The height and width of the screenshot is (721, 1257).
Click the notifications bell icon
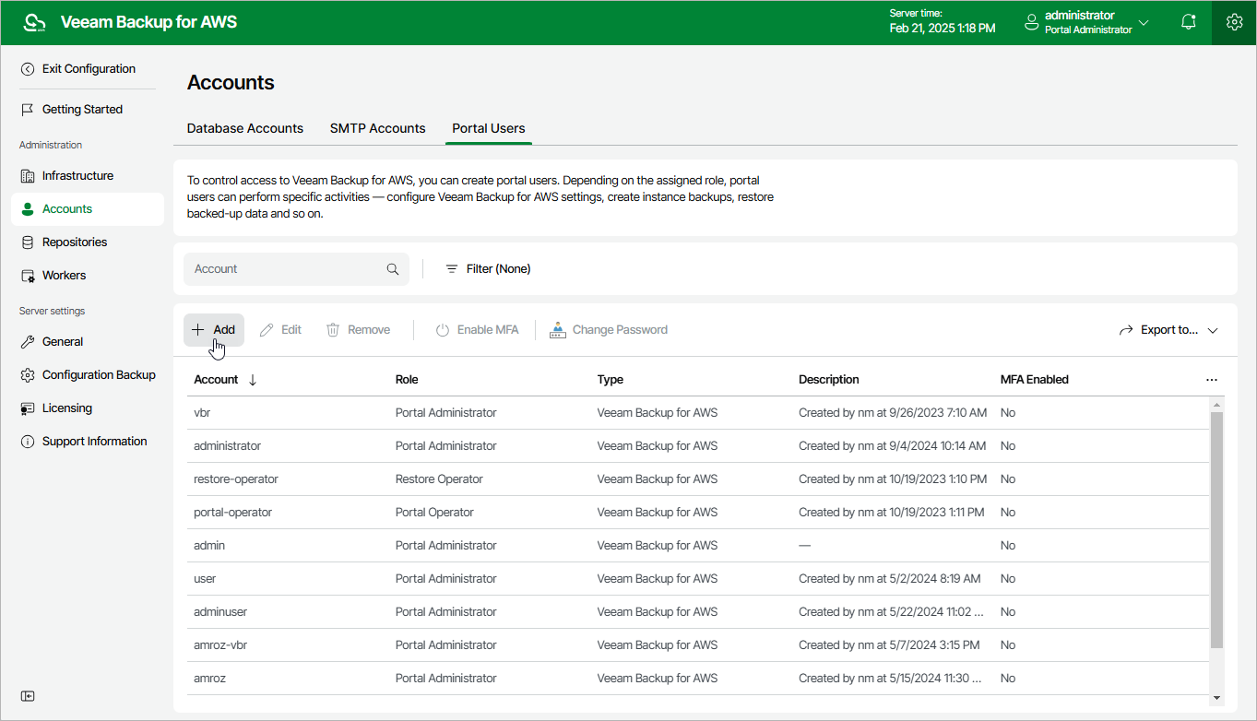pos(1189,23)
